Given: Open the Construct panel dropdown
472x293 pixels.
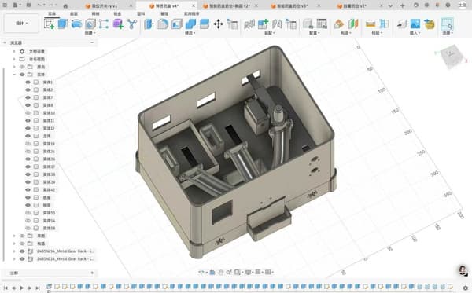Looking at the screenshot, I should click(345, 33).
